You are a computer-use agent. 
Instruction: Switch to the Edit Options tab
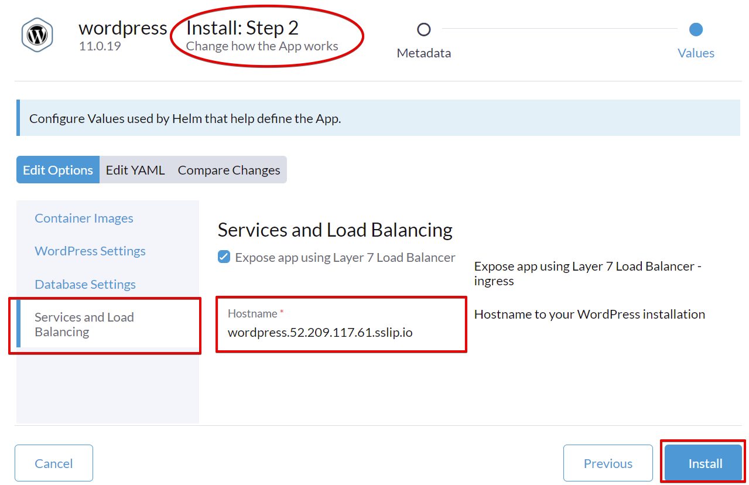pos(58,170)
